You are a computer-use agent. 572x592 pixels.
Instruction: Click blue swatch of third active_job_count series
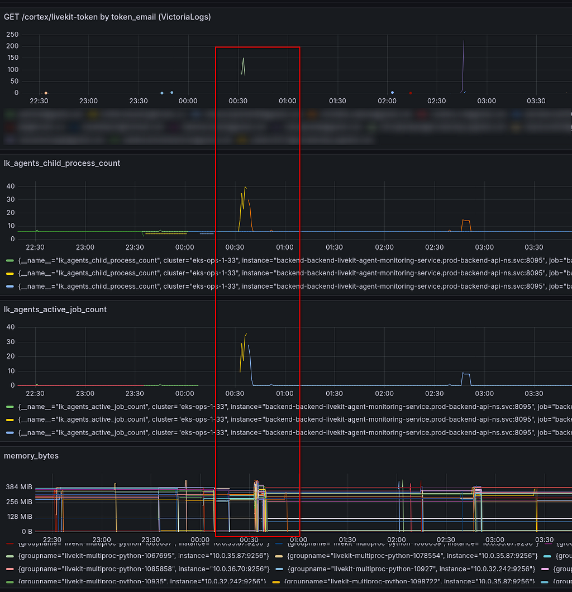pyautogui.click(x=10, y=433)
